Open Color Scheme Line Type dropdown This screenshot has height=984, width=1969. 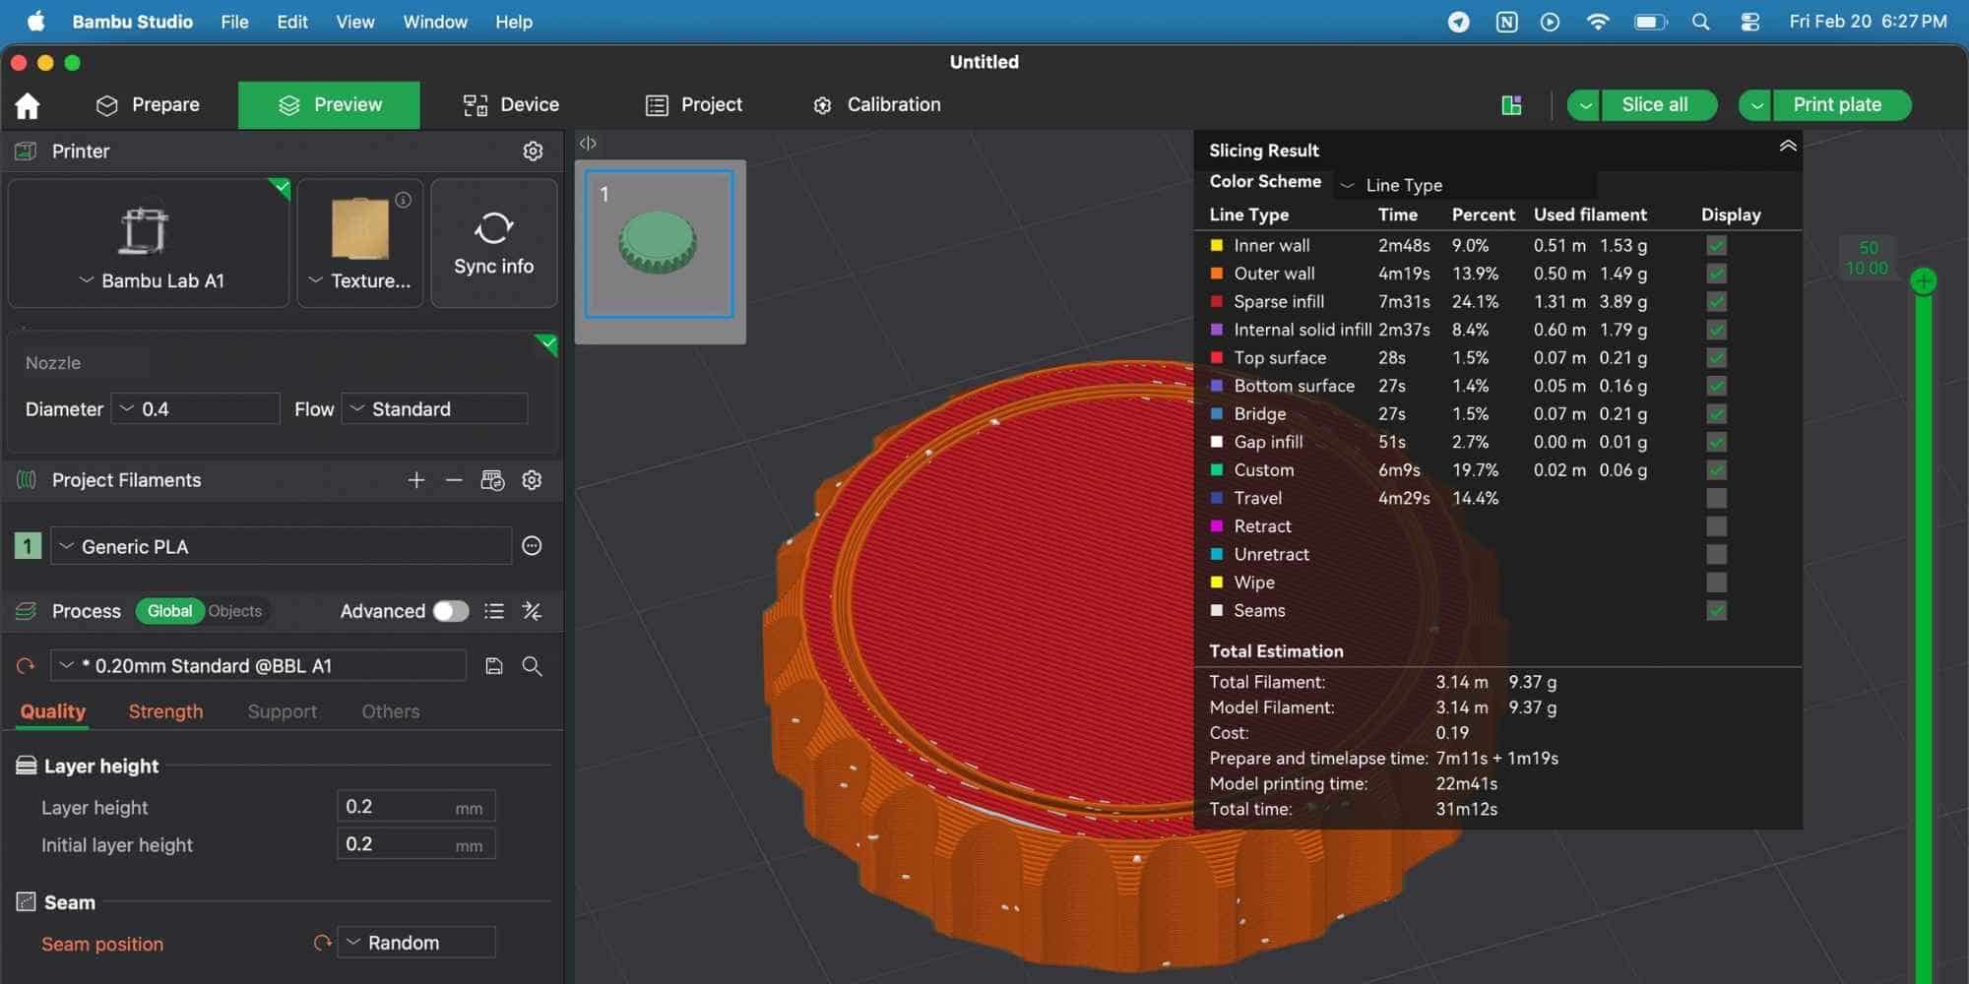pyautogui.click(x=1465, y=185)
